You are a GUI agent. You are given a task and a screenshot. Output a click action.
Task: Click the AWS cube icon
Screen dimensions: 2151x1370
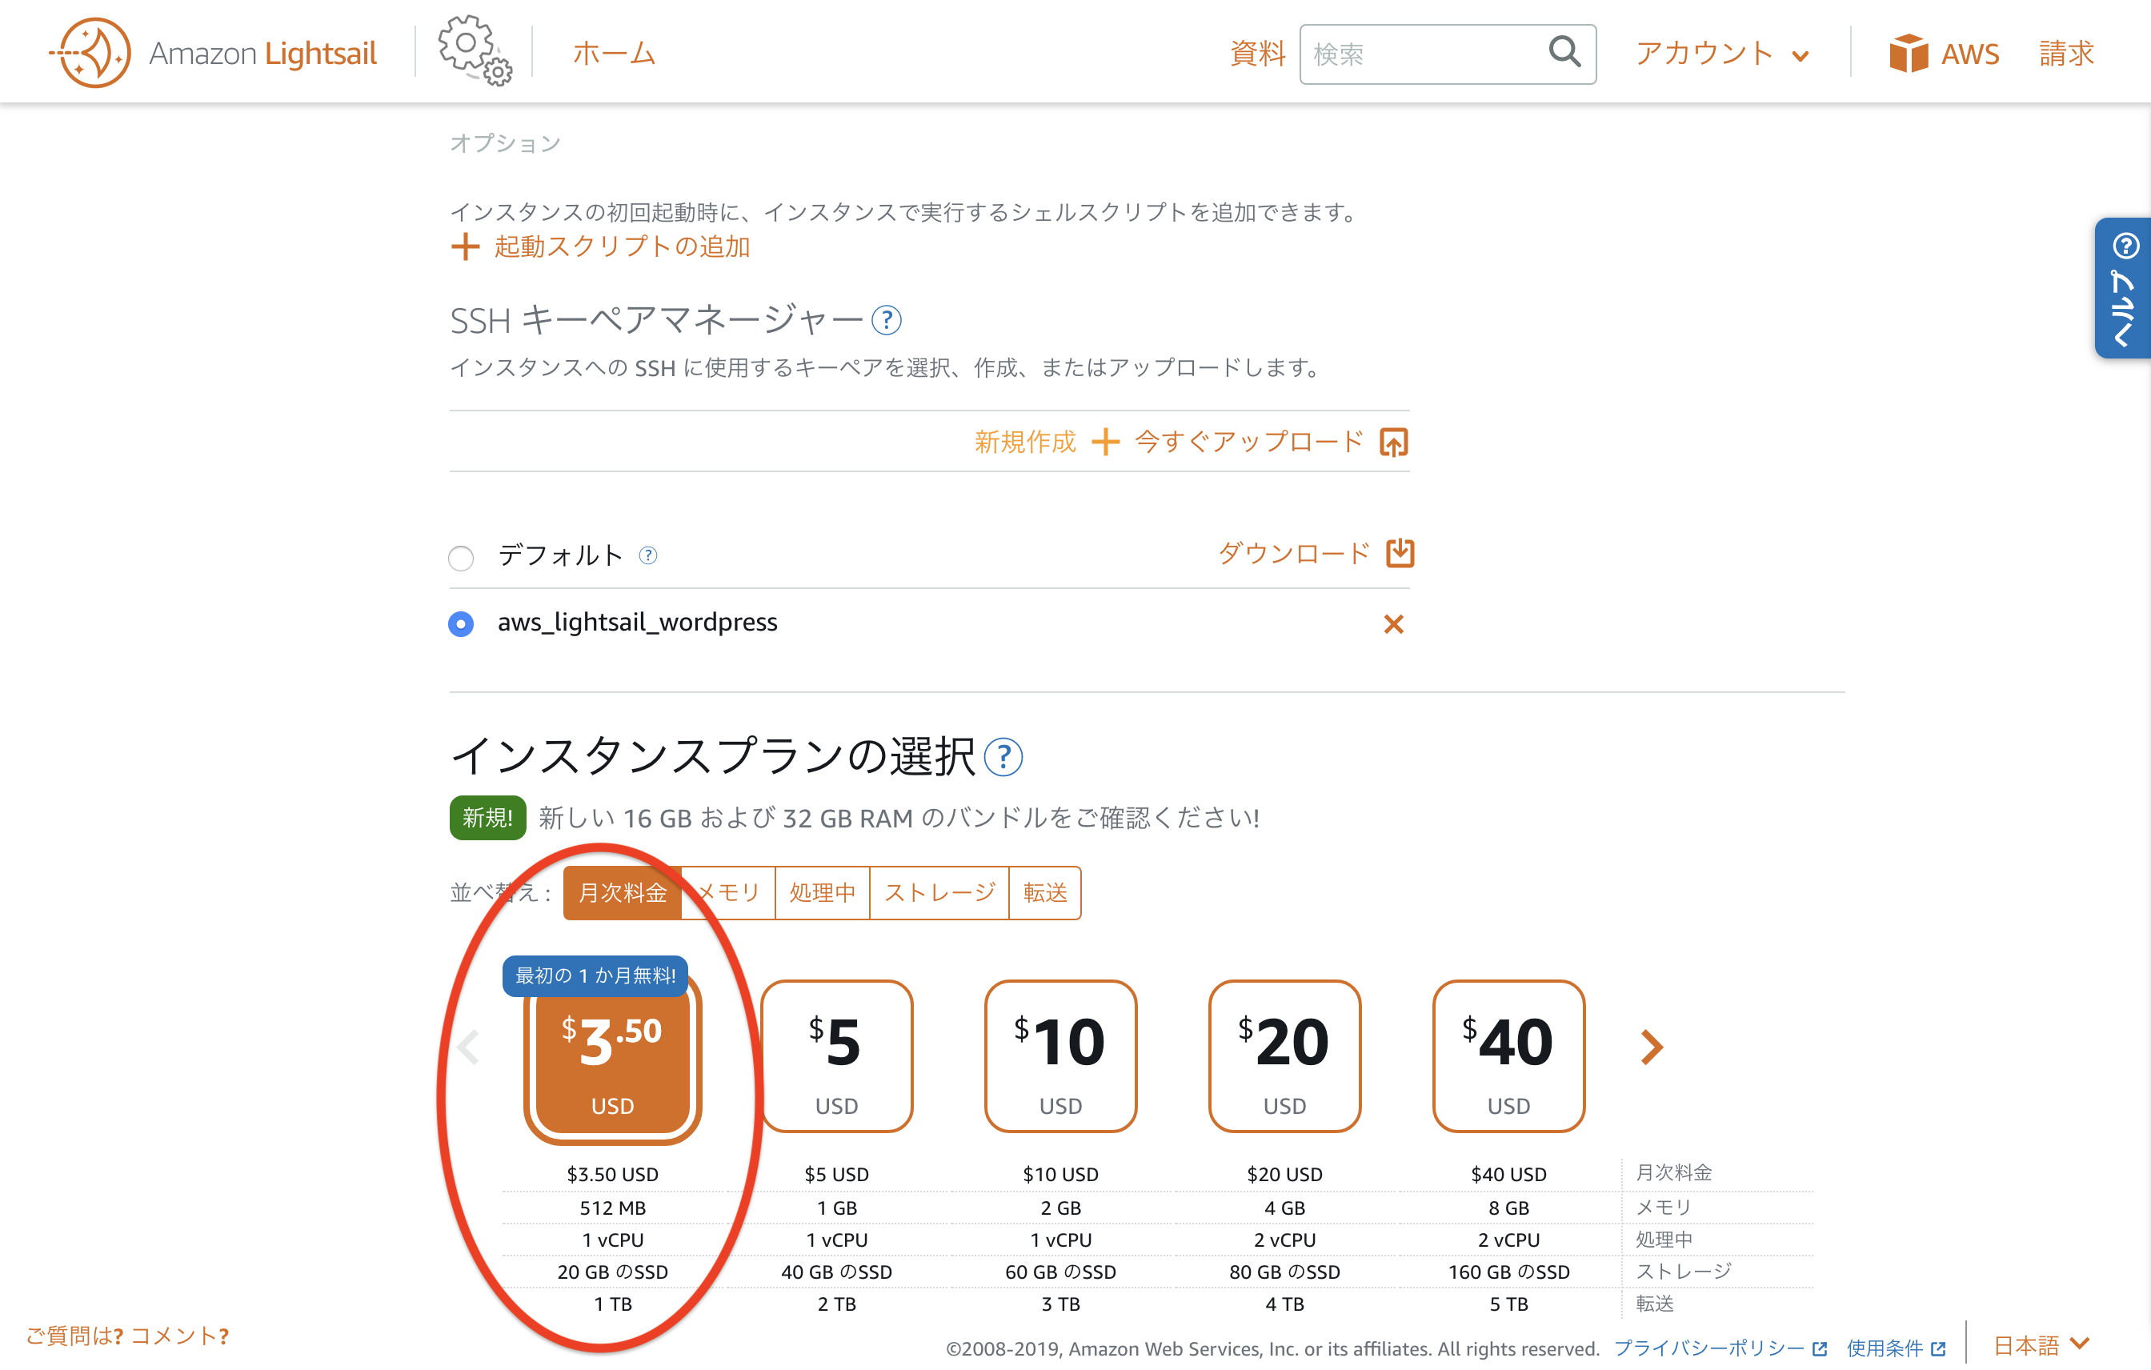(x=1908, y=54)
